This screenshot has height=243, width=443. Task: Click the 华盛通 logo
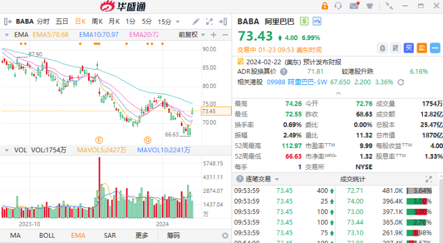[x=123, y=6]
